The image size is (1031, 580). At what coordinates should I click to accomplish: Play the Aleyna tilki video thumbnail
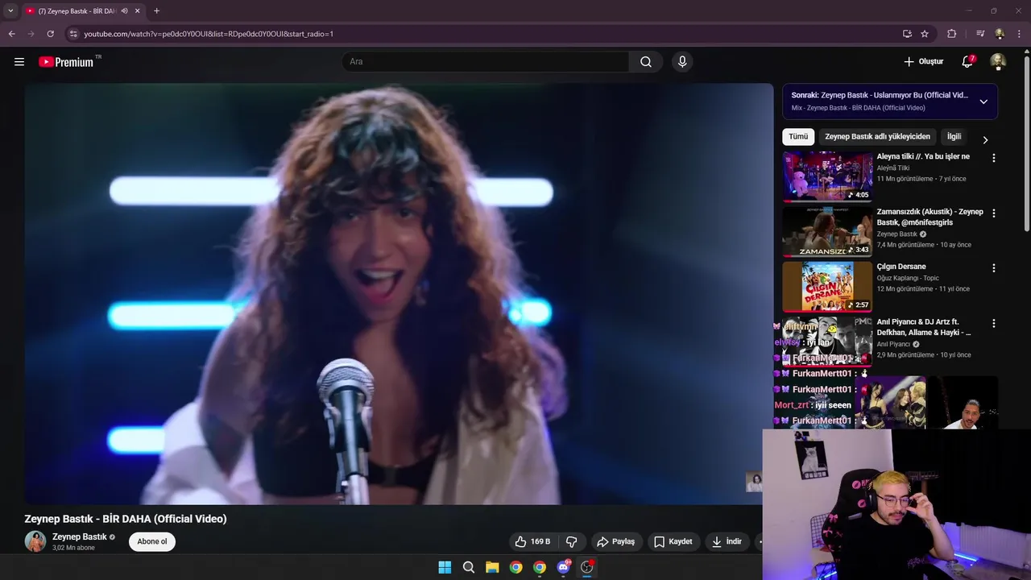coord(827,176)
